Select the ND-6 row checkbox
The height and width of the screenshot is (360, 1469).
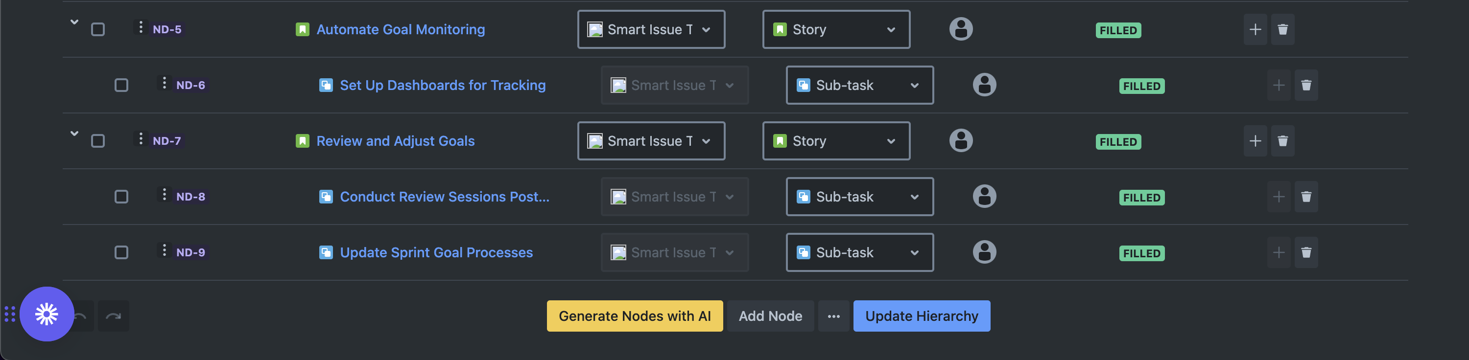(x=121, y=86)
